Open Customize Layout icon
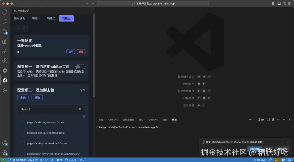Screen dimensions: 294x162 290,4
